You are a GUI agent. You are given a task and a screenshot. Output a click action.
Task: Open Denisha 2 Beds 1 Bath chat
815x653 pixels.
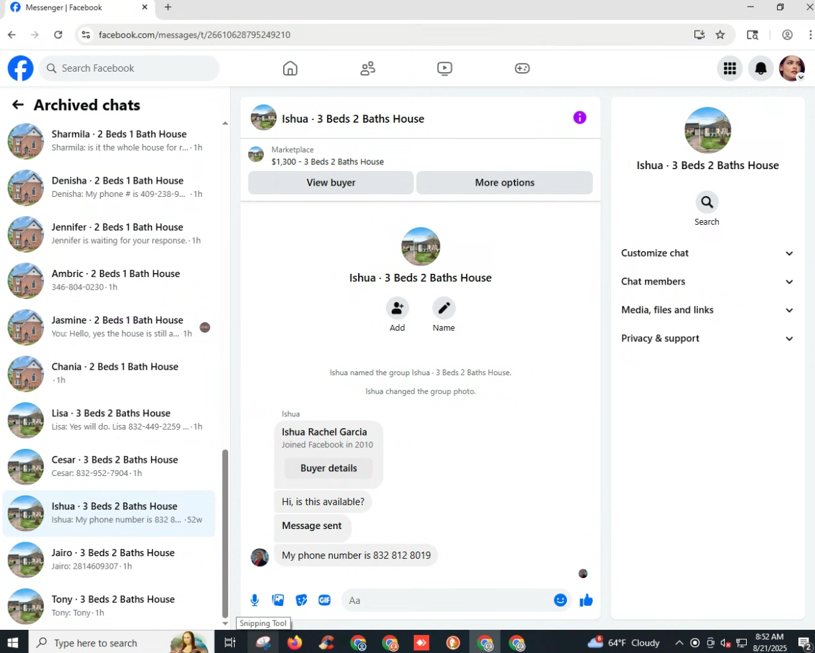(109, 188)
